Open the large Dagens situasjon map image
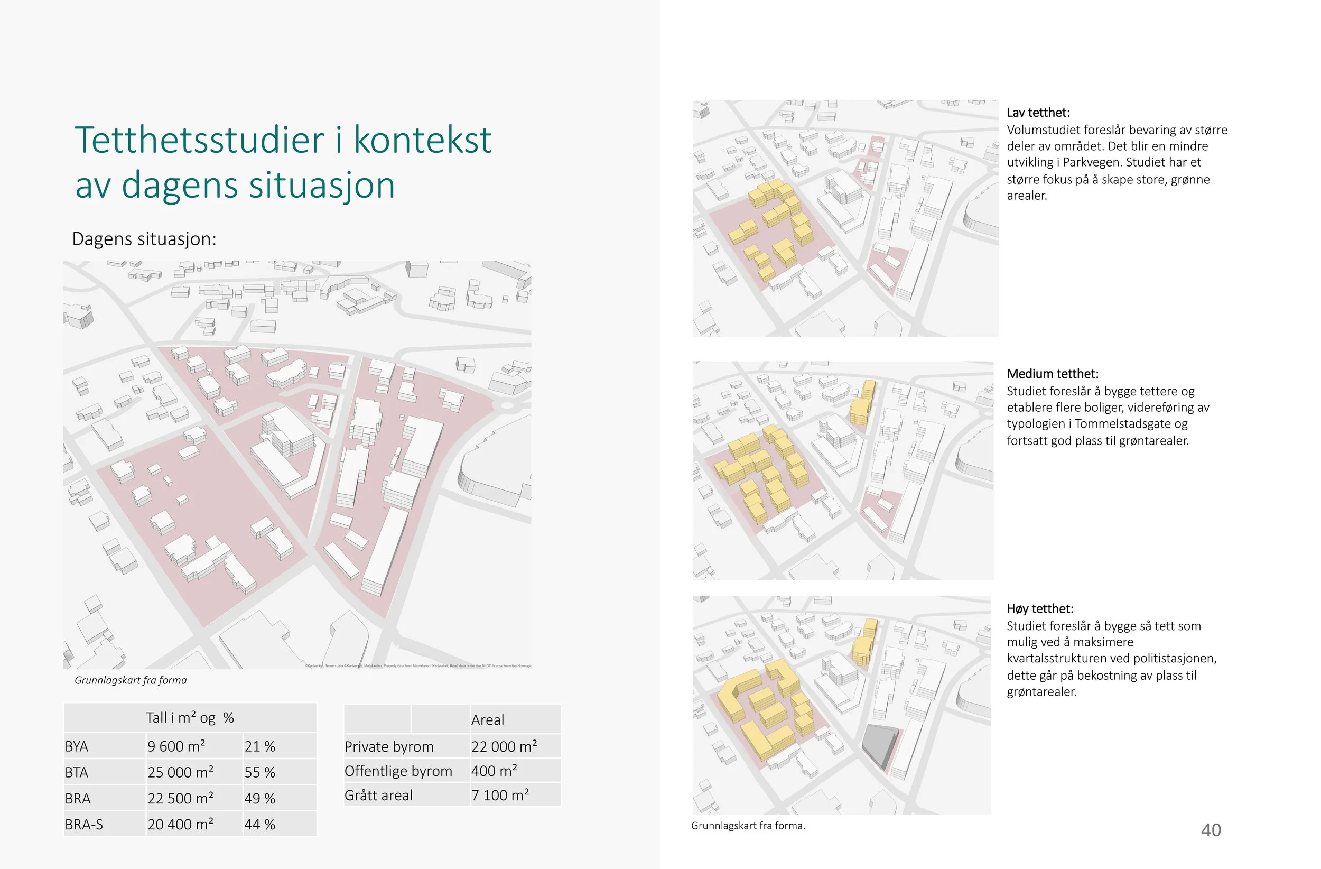1321x869 pixels. [297, 465]
